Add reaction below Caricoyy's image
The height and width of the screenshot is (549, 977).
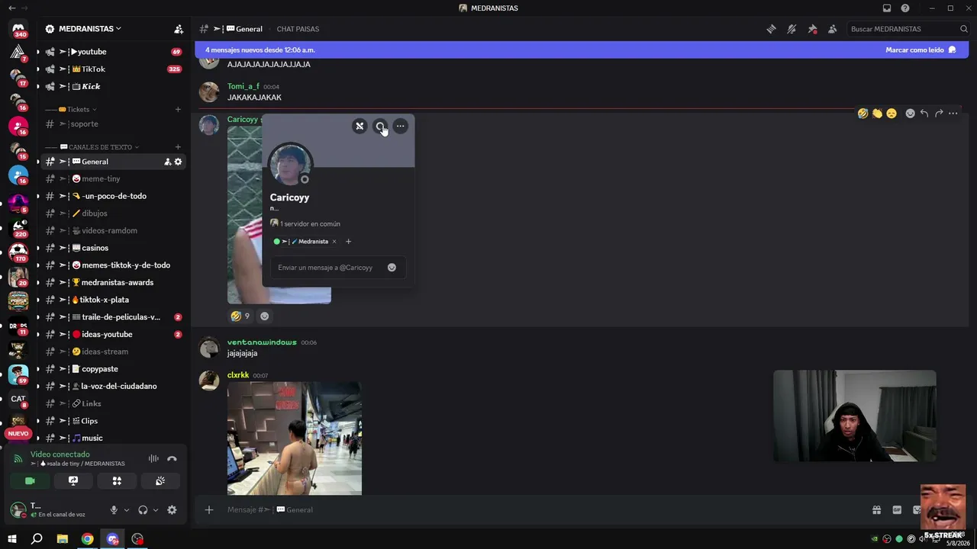264,316
